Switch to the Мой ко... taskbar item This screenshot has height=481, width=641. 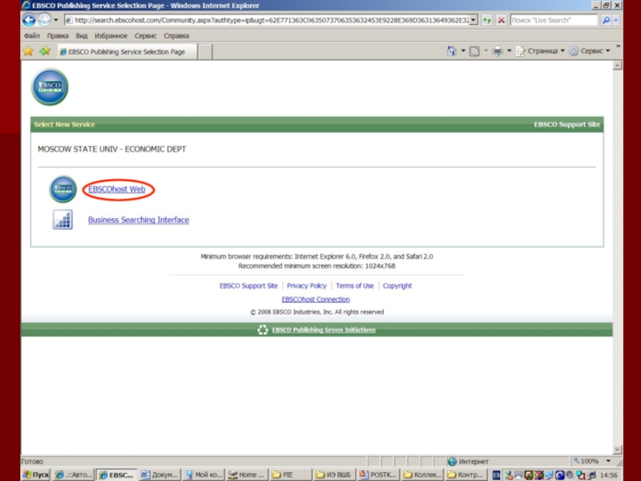[203, 475]
